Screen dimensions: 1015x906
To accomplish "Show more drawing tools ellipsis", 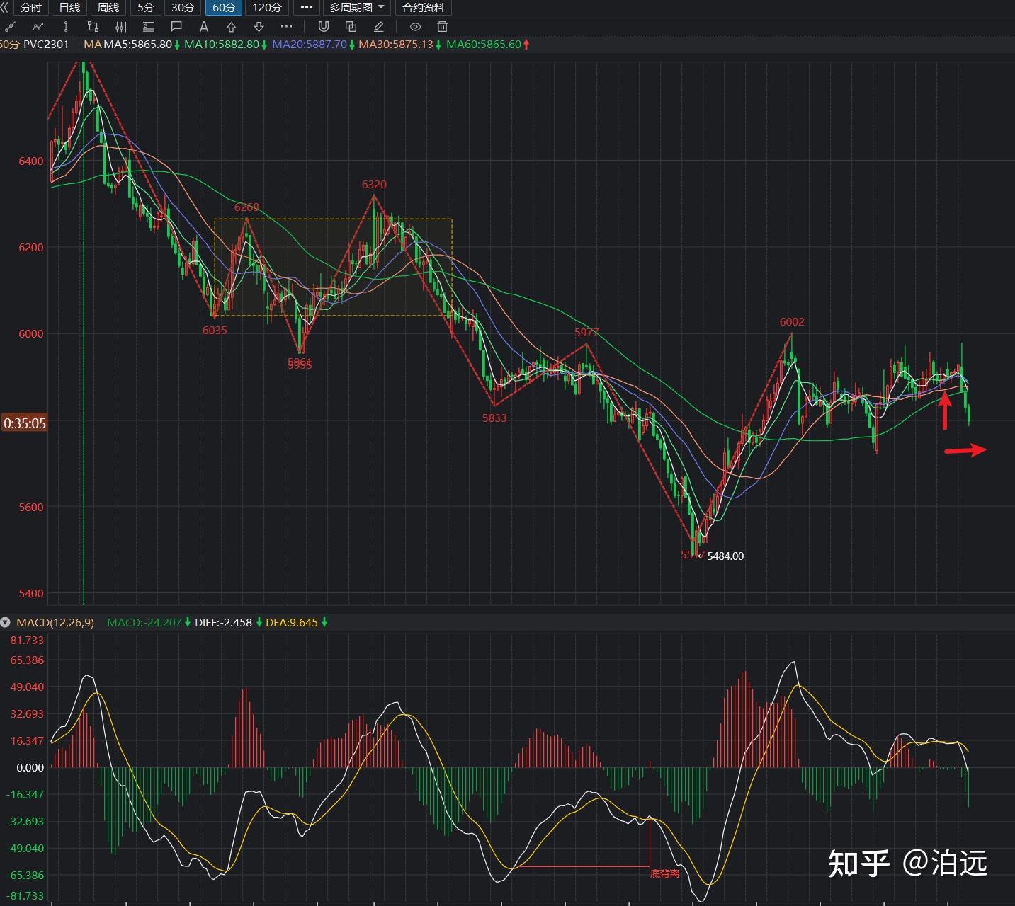I will coord(286,27).
